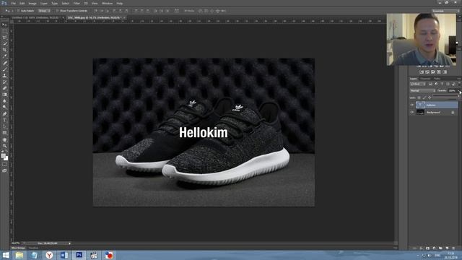
Task: Switch to the Untitled-1 document tab
Action: [x=36, y=17]
